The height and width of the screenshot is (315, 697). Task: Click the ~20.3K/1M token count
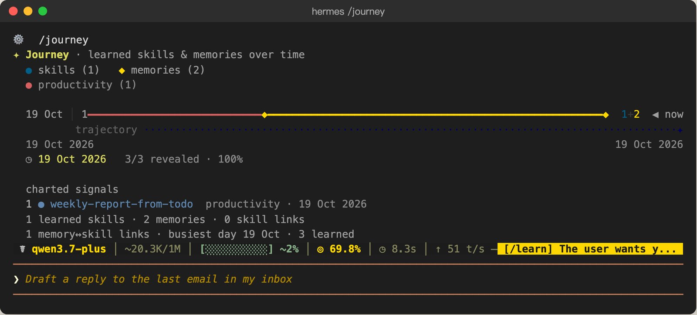(152, 249)
